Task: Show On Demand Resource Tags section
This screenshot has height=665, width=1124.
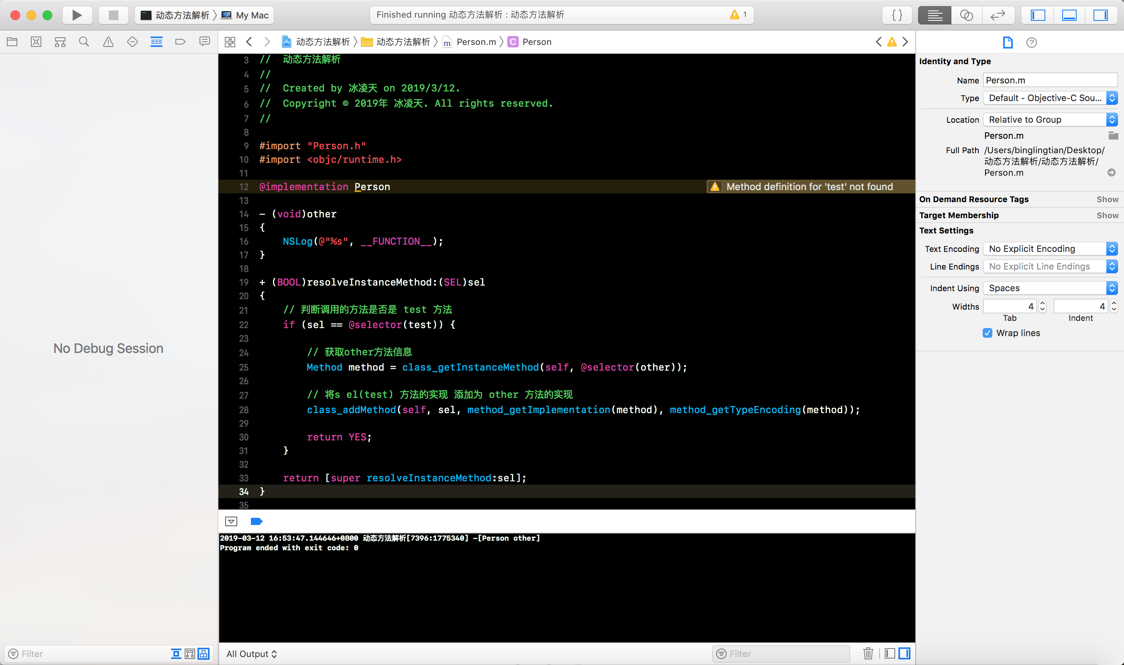Action: [1107, 199]
